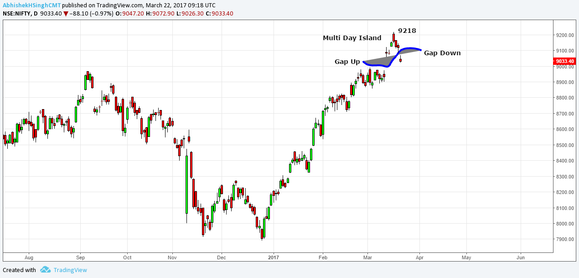This screenshot has width=579, height=278.
Task: Click the 9218 peak price annotation
Action: click(x=407, y=31)
